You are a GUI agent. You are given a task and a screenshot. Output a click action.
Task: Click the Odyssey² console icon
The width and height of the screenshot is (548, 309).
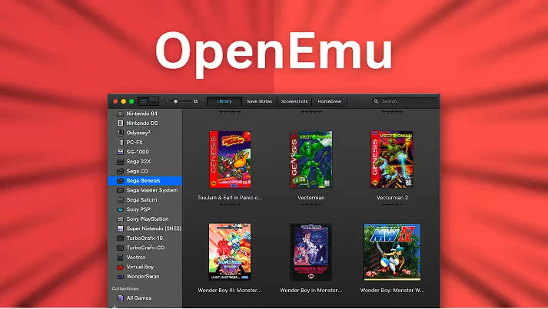point(120,133)
